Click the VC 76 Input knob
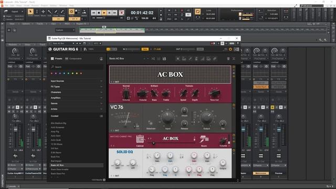Viewport: 336px width, 189px height. click(x=167, y=118)
